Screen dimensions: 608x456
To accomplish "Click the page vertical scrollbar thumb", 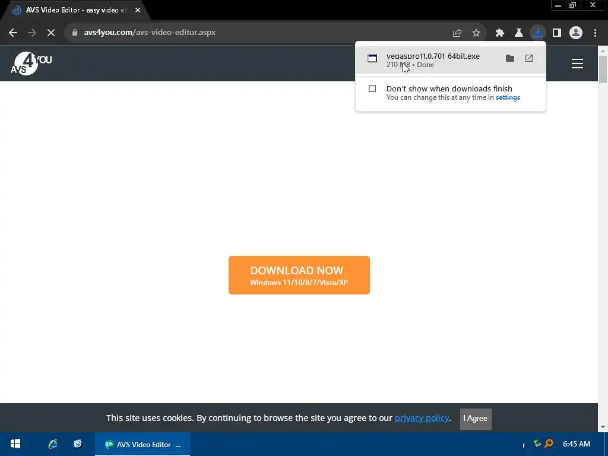I will coord(603,69).
